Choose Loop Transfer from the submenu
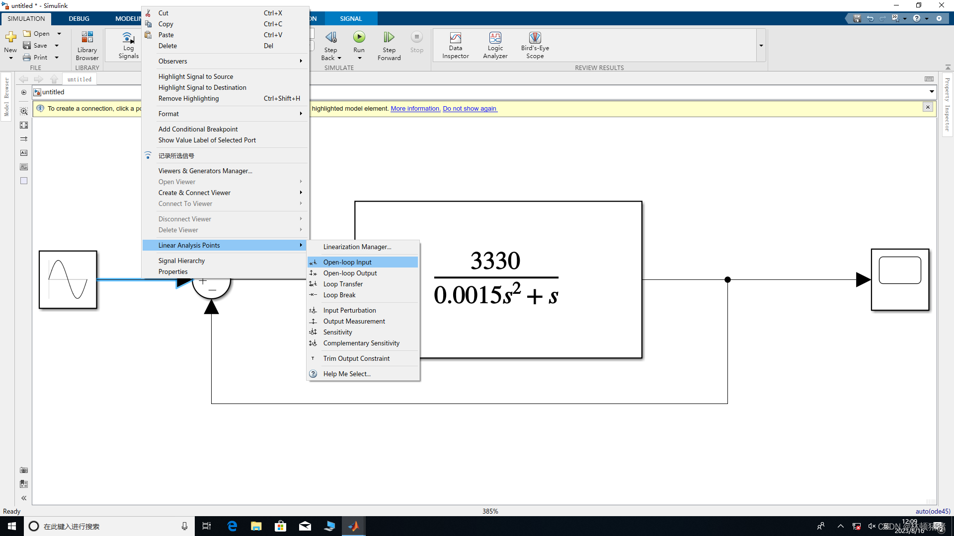954x536 pixels. 343,284
